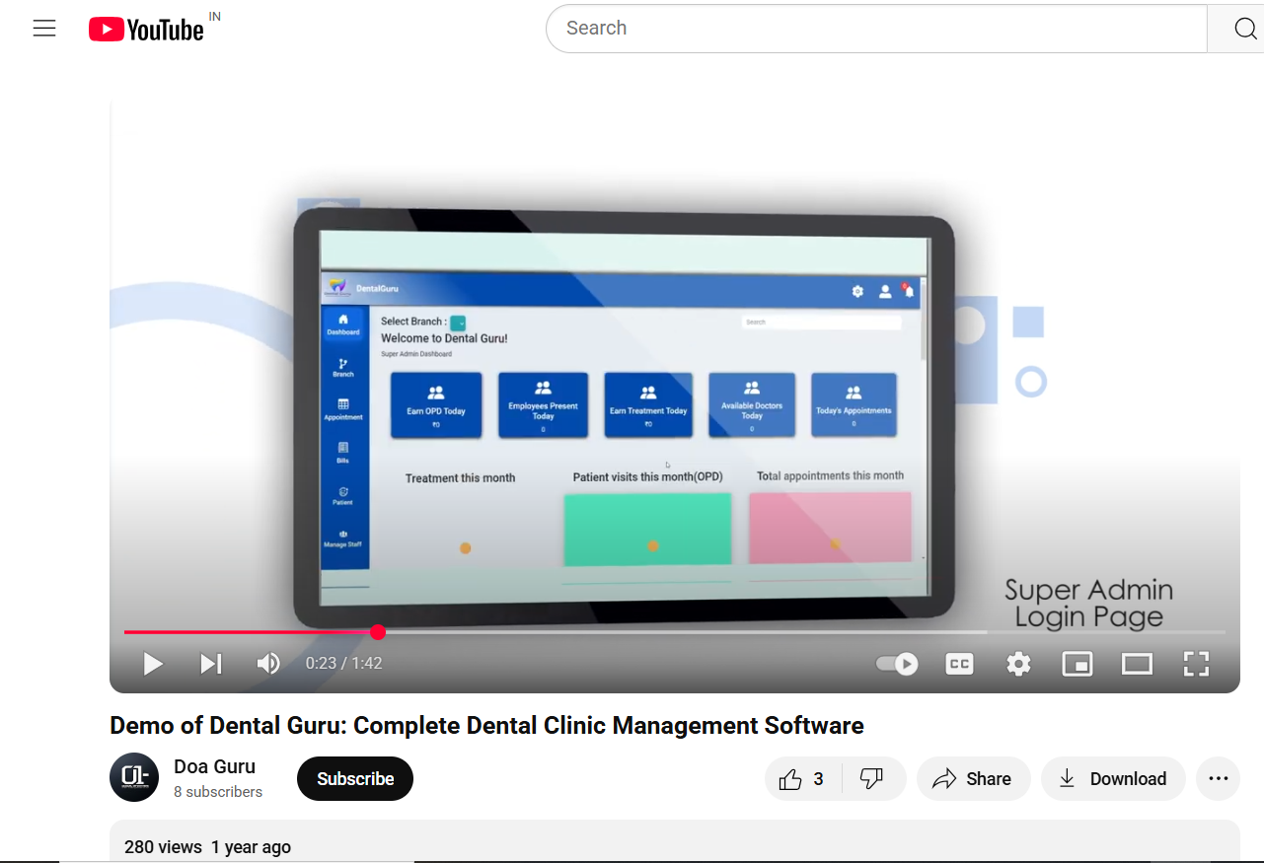Click the DentalGuru user profile icon
Viewport: 1264px width, 863px height.
pos(885,292)
